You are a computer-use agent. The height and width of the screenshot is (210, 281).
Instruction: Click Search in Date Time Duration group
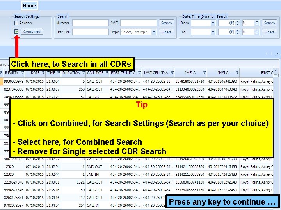(269, 23)
